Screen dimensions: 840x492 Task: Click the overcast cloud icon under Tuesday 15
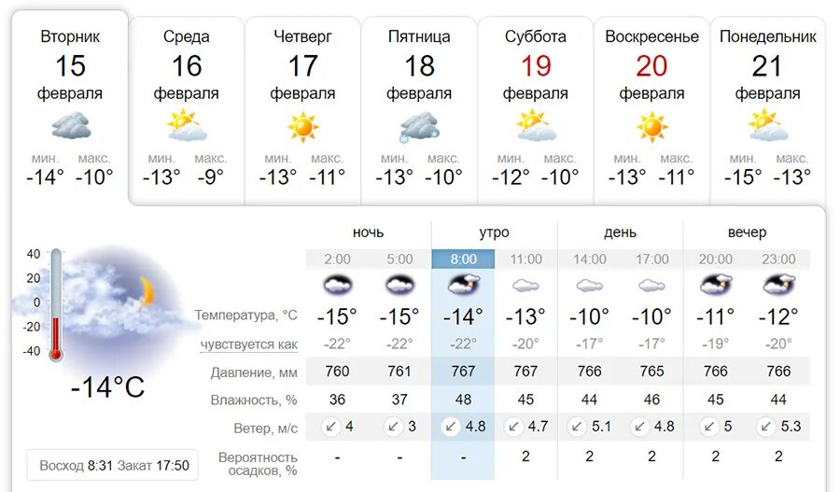(x=71, y=125)
